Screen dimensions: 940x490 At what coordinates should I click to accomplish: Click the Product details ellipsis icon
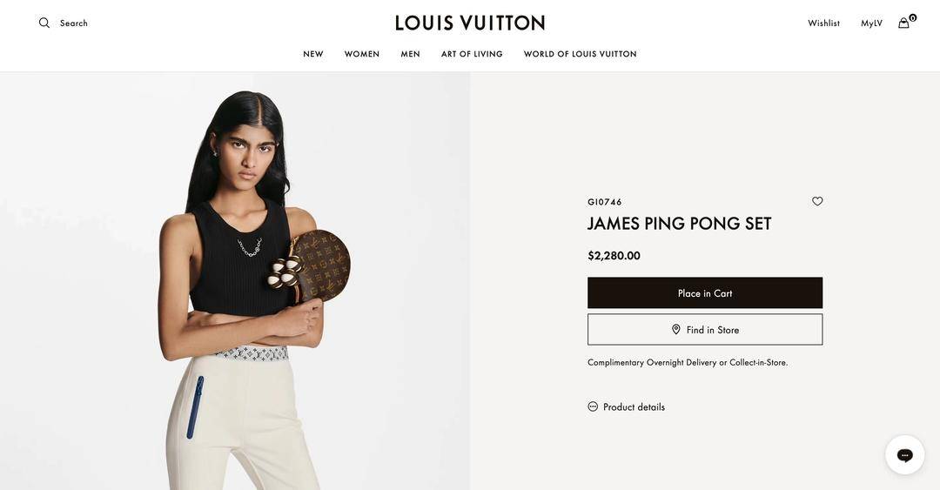(x=593, y=406)
